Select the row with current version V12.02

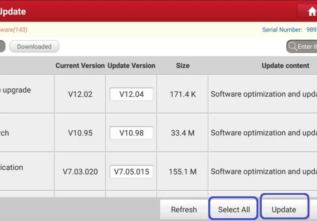coord(80,94)
